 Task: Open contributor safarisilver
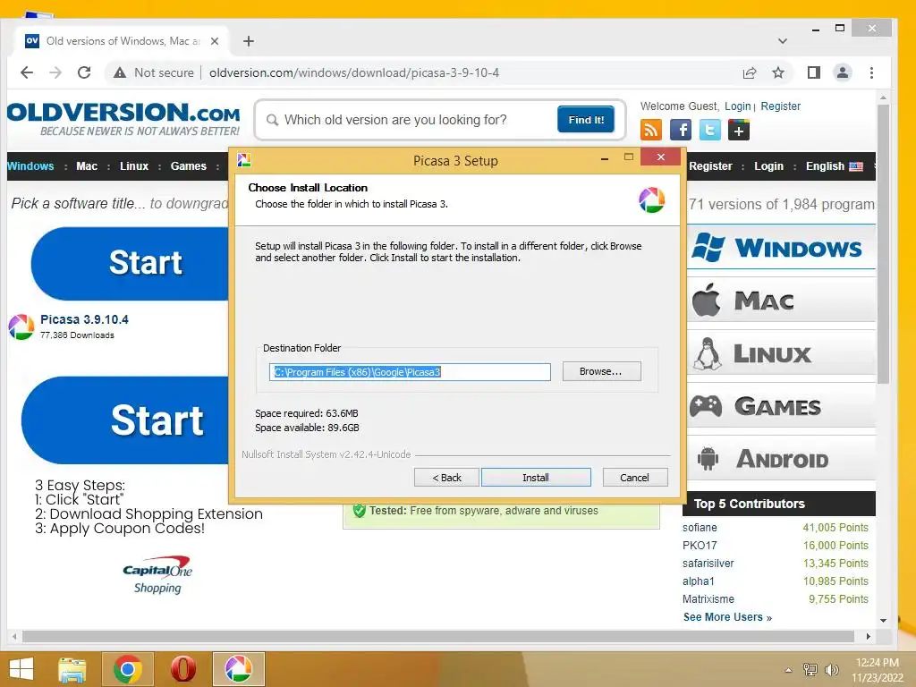(708, 564)
